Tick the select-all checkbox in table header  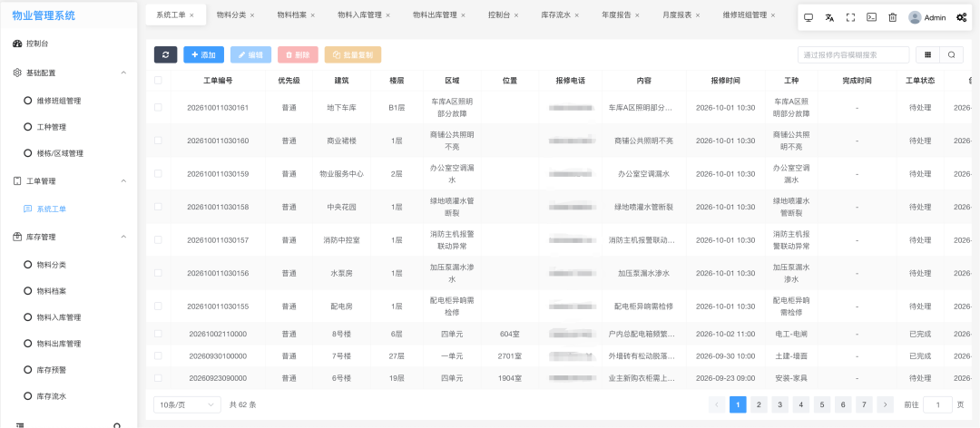(x=158, y=80)
